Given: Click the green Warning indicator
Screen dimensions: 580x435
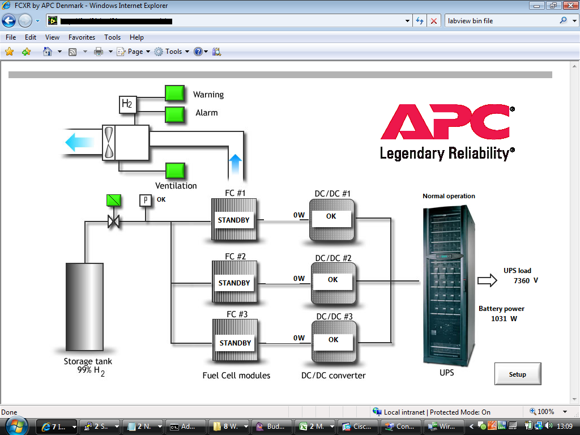Looking at the screenshot, I should pos(174,93).
